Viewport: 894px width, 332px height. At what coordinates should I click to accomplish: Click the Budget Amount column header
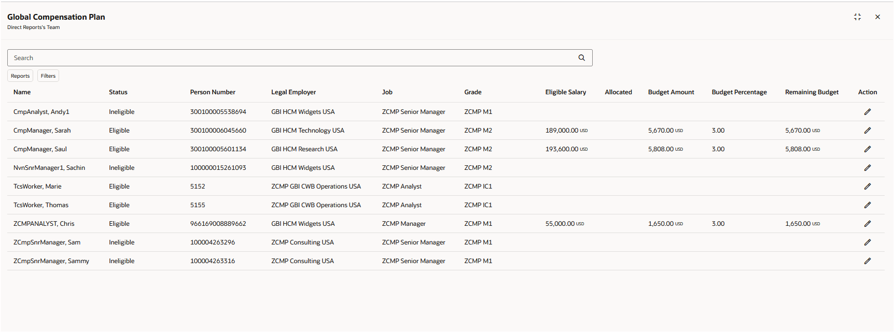(670, 92)
